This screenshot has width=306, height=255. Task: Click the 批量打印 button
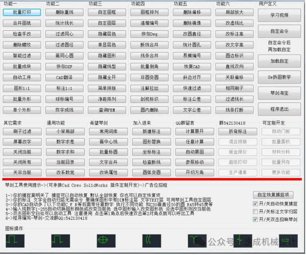[x=22, y=12]
